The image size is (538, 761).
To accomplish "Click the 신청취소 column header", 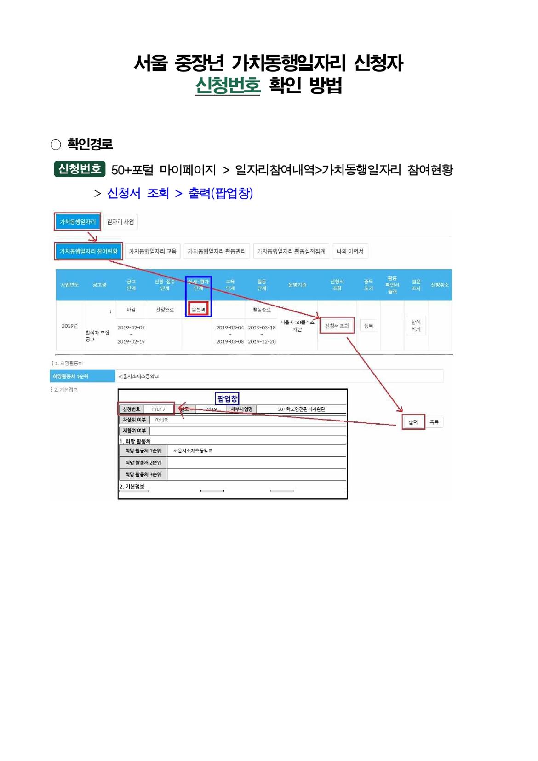I will 440,285.
